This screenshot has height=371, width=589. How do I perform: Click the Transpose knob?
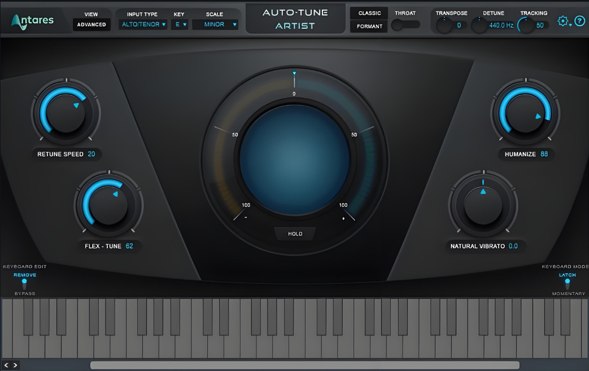(444, 25)
